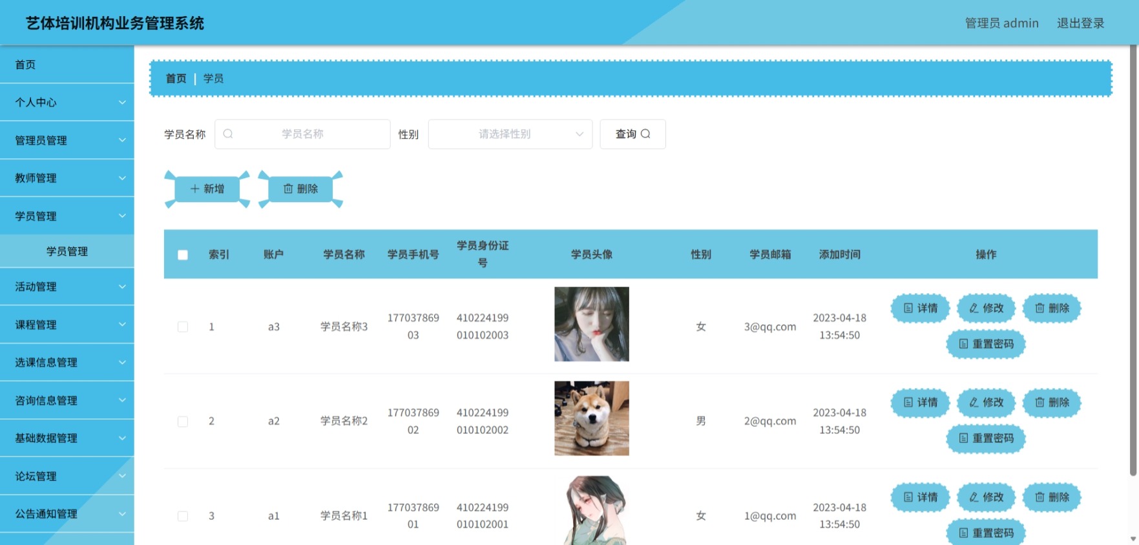Viewport: 1139px width, 545px height.
Task: Expand 基础数据管理 sidebar menu
Action: [67, 438]
